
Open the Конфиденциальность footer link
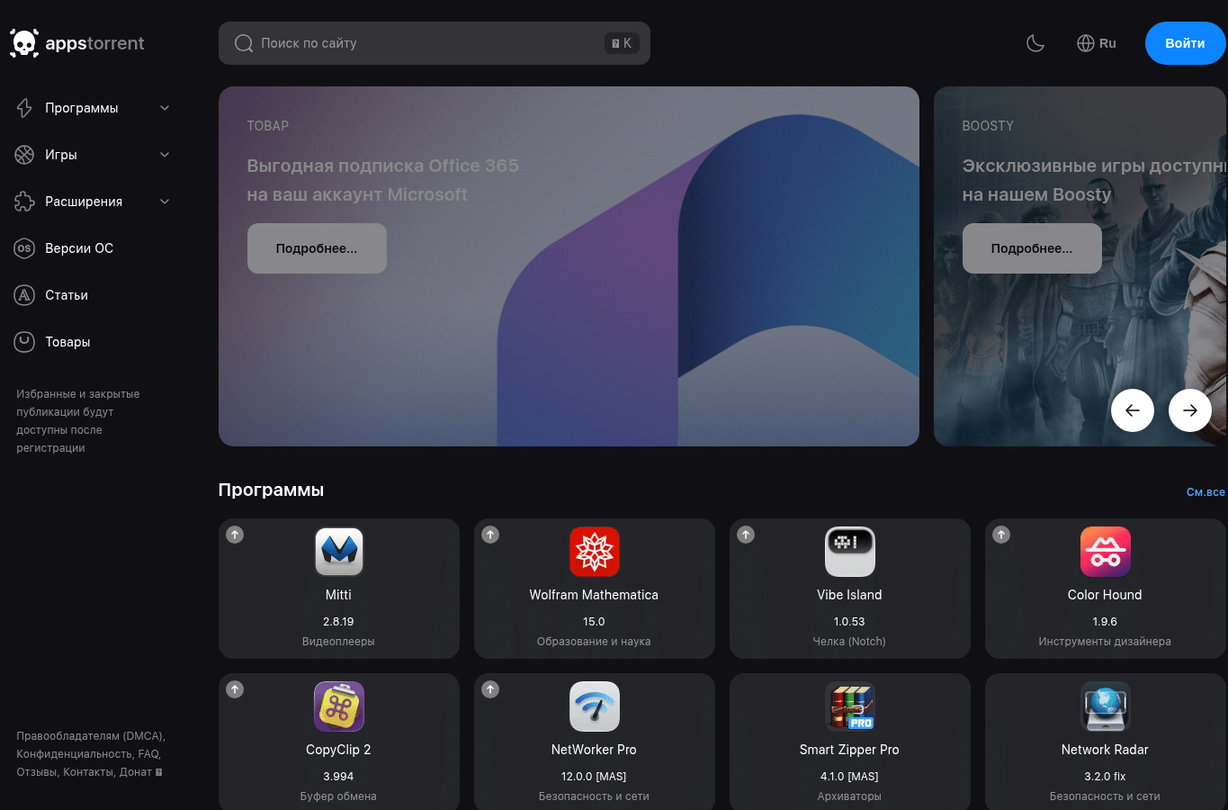[x=76, y=754]
